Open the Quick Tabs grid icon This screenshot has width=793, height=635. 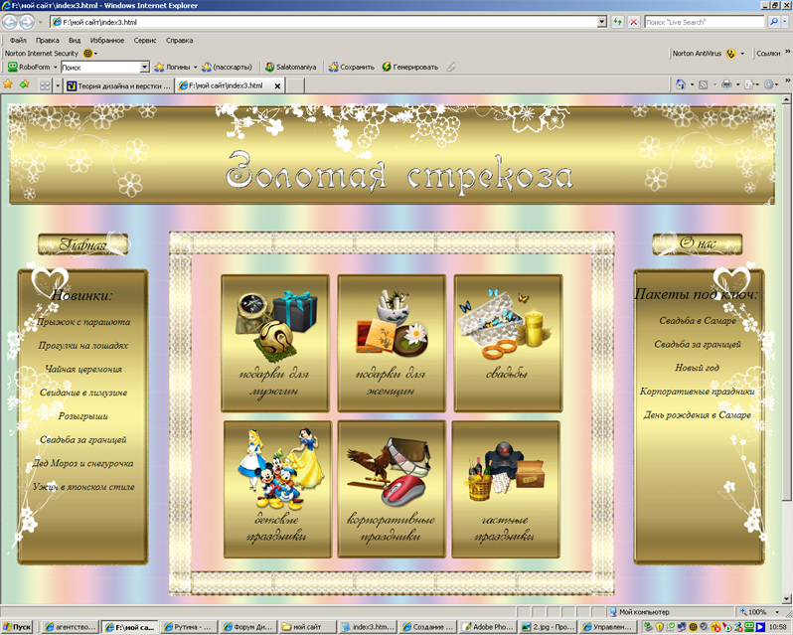pos(45,85)
